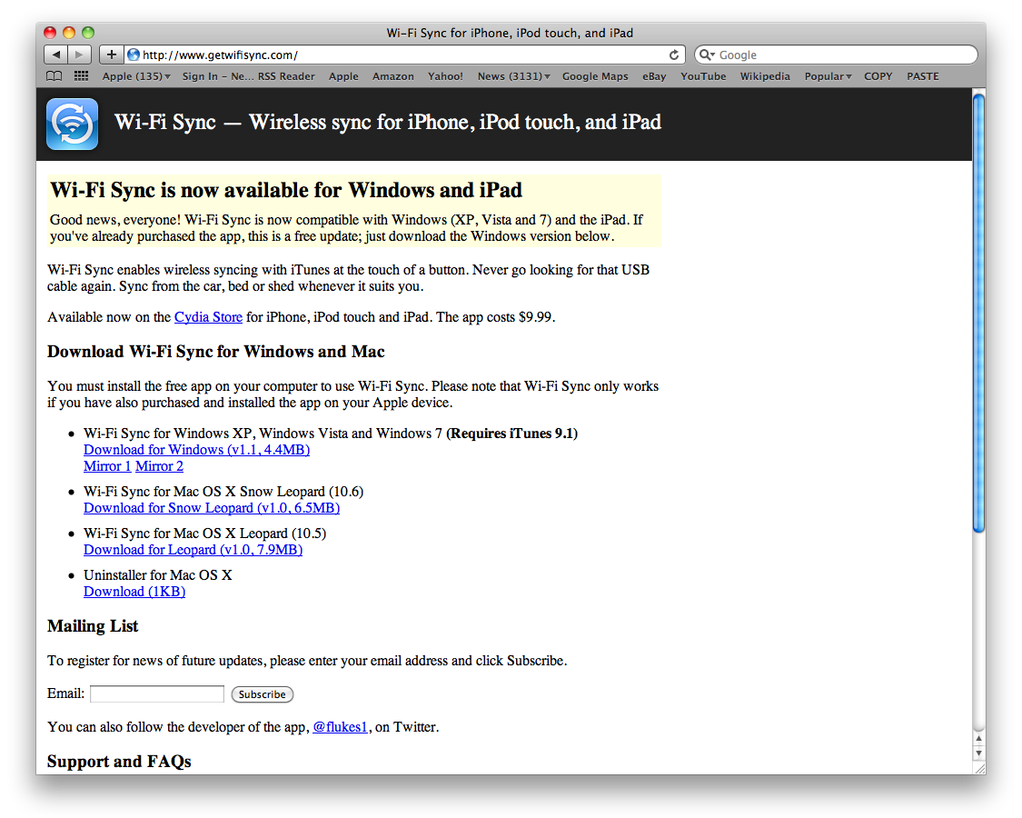Click 'Uninstaller for Mac OS X' text
This screenshot has width=1022, height=818.
point(158,574)
